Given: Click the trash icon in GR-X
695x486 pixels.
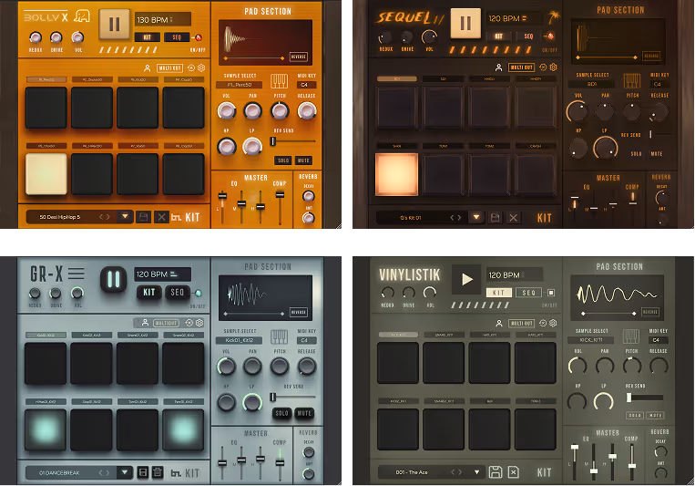Looking at the screenshot, I should pos(158,472).
